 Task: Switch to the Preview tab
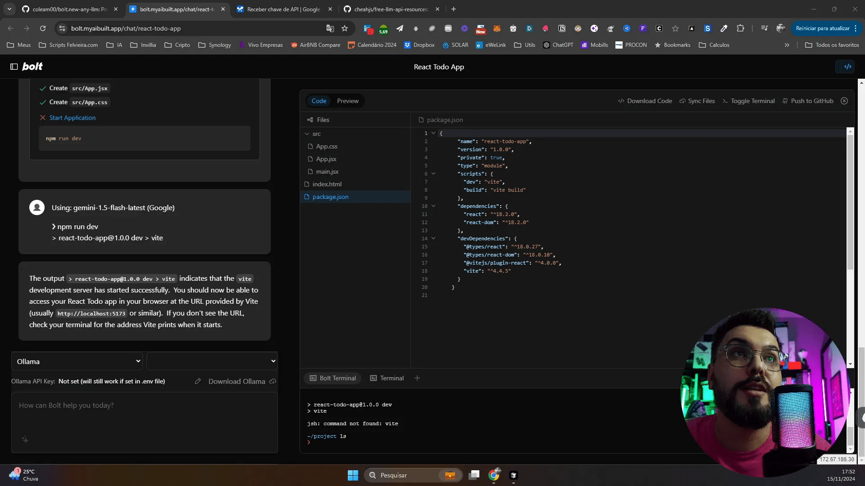point(348,101)
